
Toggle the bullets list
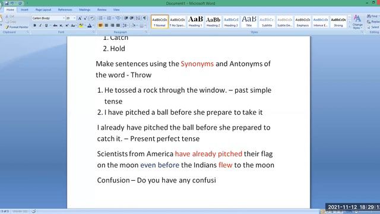[x=100, y=18]
